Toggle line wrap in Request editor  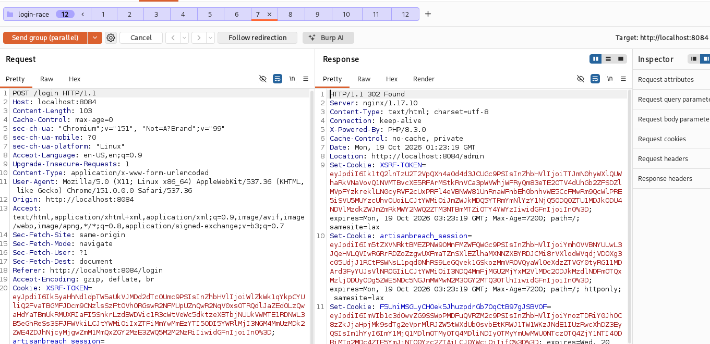278,79
